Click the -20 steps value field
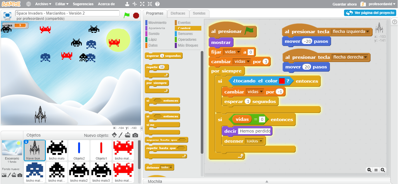 click(307, 41)
